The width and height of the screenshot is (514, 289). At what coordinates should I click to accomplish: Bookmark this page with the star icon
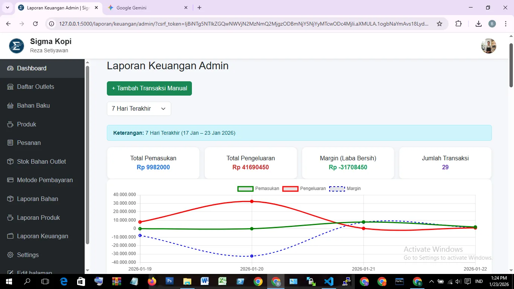pos(439,24)
